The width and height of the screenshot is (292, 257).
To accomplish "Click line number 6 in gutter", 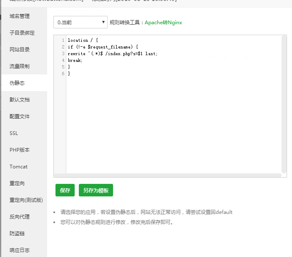I will coord(63,74).
